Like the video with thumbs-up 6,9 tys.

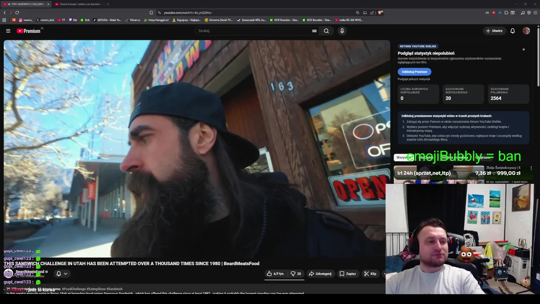tap(275, 274)
